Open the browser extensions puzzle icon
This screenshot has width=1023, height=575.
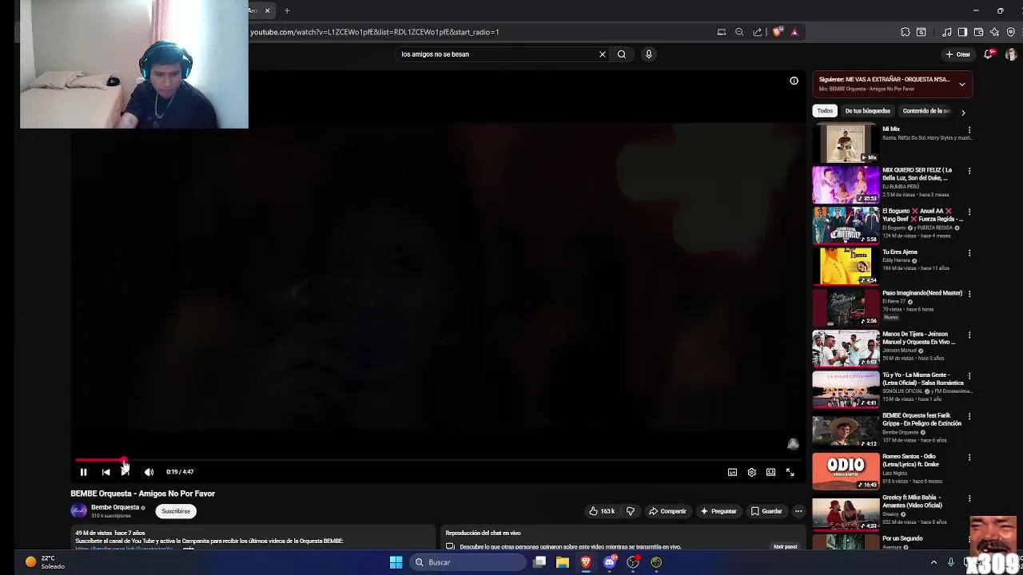(x=905, y=32)
